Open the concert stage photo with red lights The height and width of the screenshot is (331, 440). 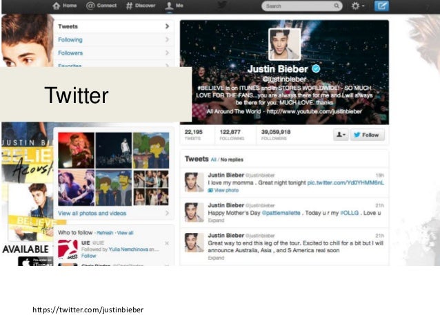[x=76, y=150]
